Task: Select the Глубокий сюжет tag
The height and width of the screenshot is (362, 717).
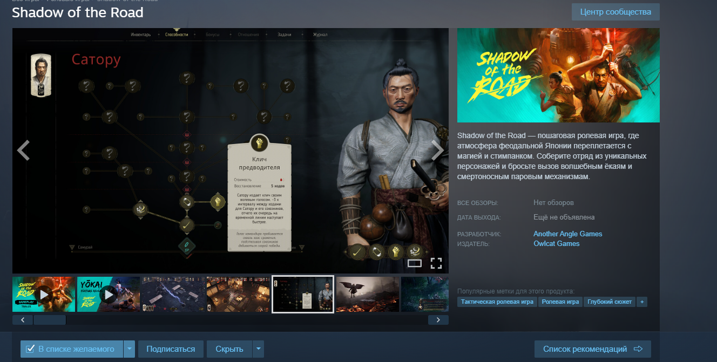Action: click(610, 302)
